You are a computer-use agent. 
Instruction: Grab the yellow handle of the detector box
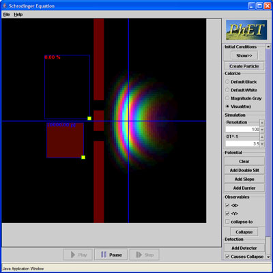89,118
